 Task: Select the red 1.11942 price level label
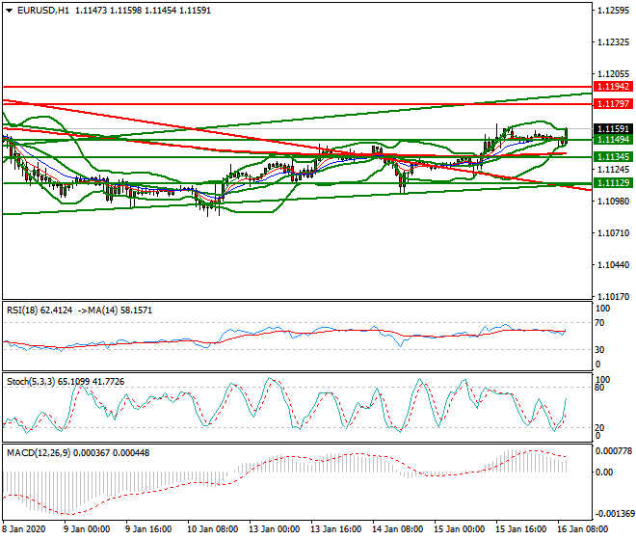[x=613, y=87]
